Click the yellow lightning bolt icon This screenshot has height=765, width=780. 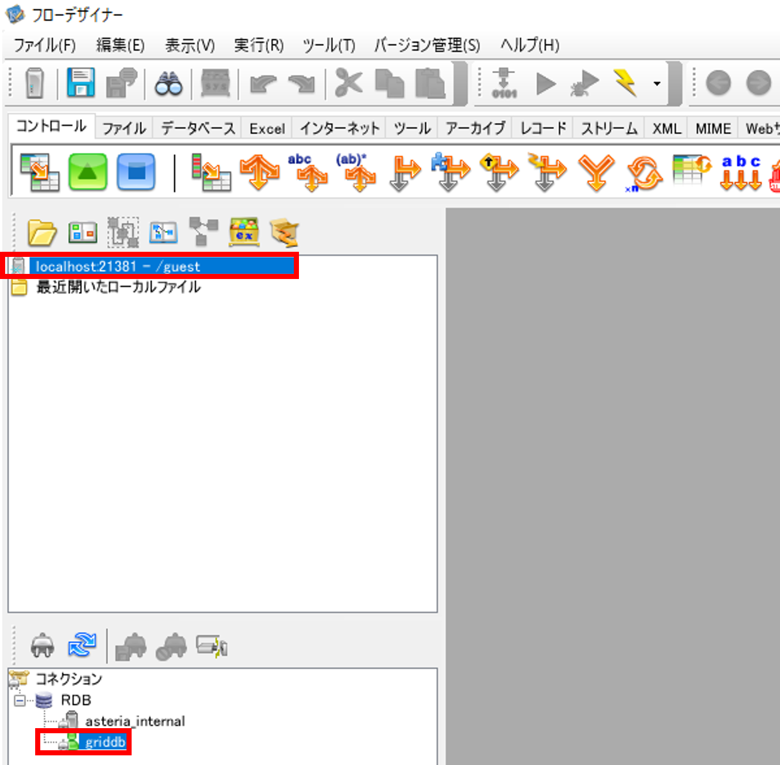pos(625,83)
